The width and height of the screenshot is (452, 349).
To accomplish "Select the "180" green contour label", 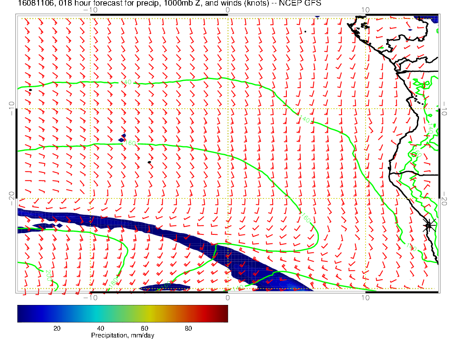I will tap(113, 283).
